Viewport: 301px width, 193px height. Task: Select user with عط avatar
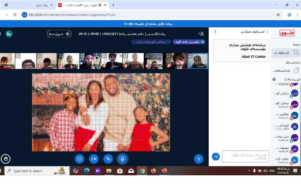295,115
